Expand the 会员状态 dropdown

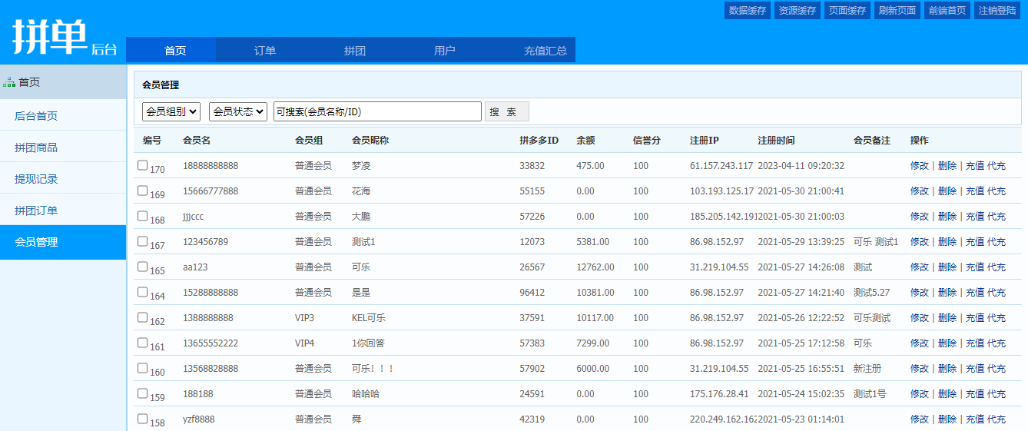pyautogui.click(x=238, y=111)
